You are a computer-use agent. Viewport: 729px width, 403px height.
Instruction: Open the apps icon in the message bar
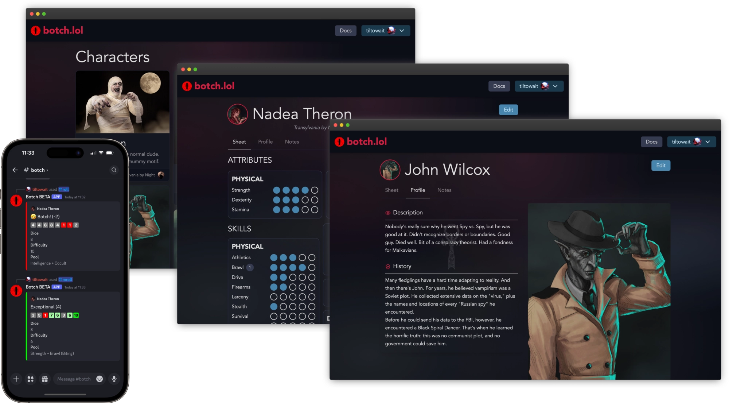31,379
